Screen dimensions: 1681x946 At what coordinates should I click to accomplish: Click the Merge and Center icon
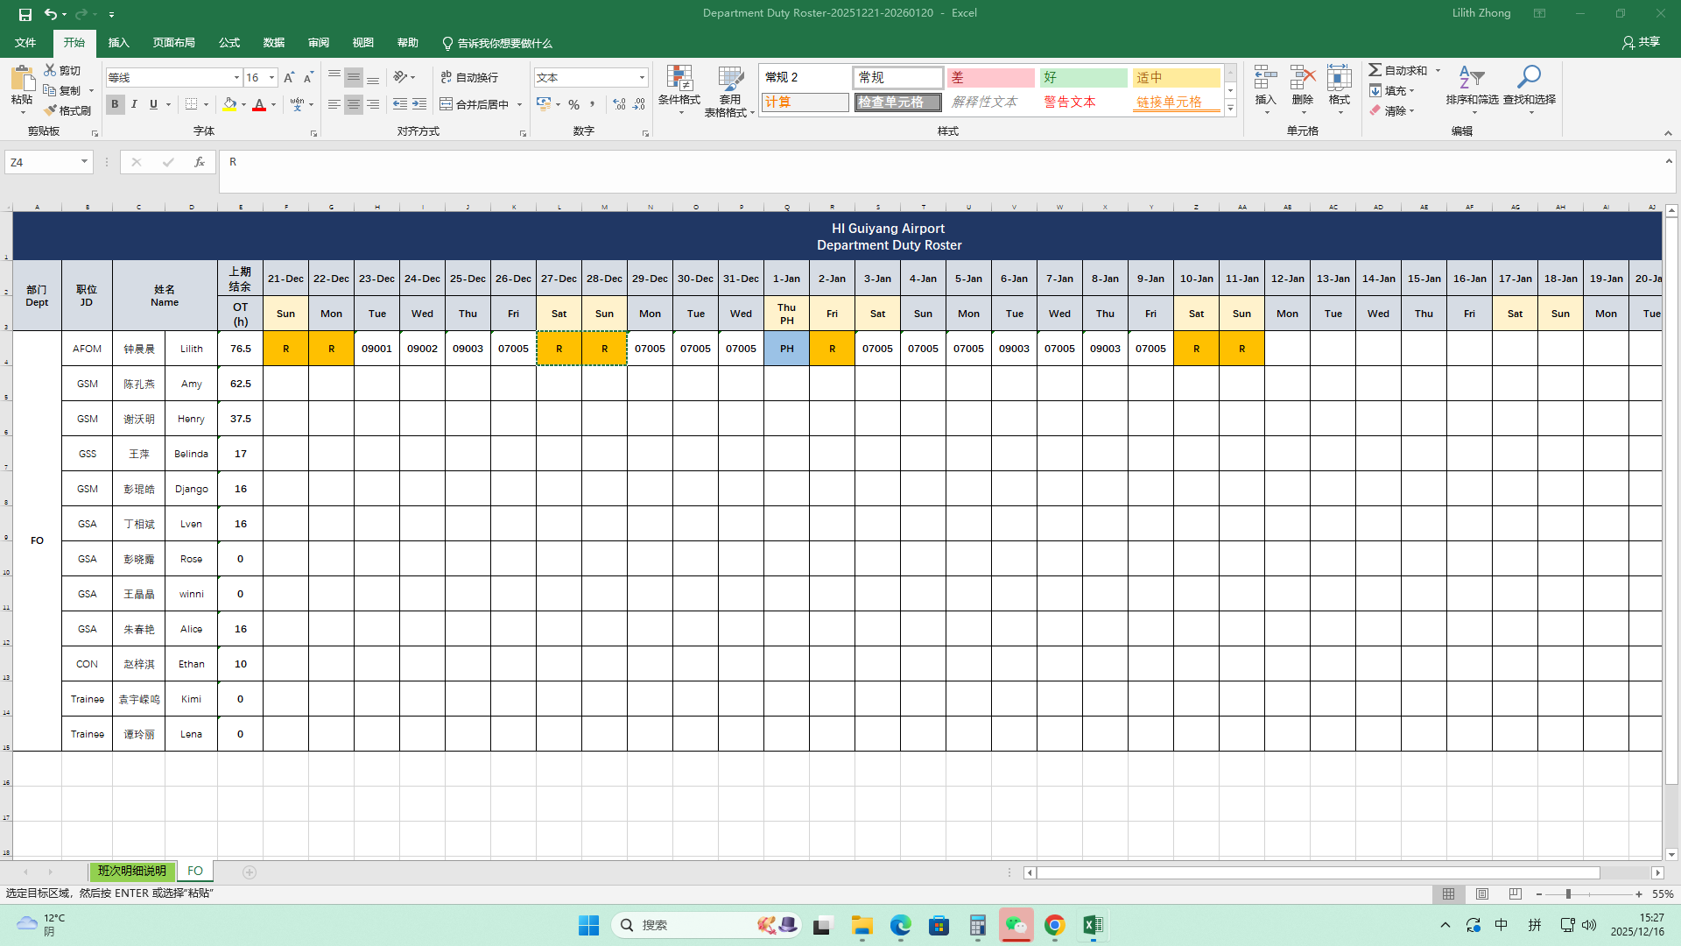[x=447, y=104]
